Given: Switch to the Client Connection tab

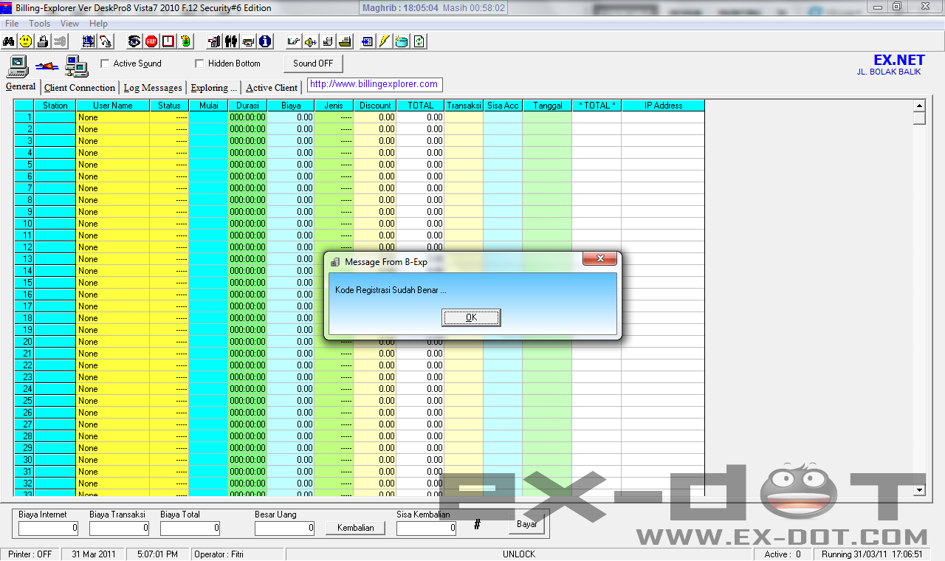Looking at the screenshot, I should 79,87.
